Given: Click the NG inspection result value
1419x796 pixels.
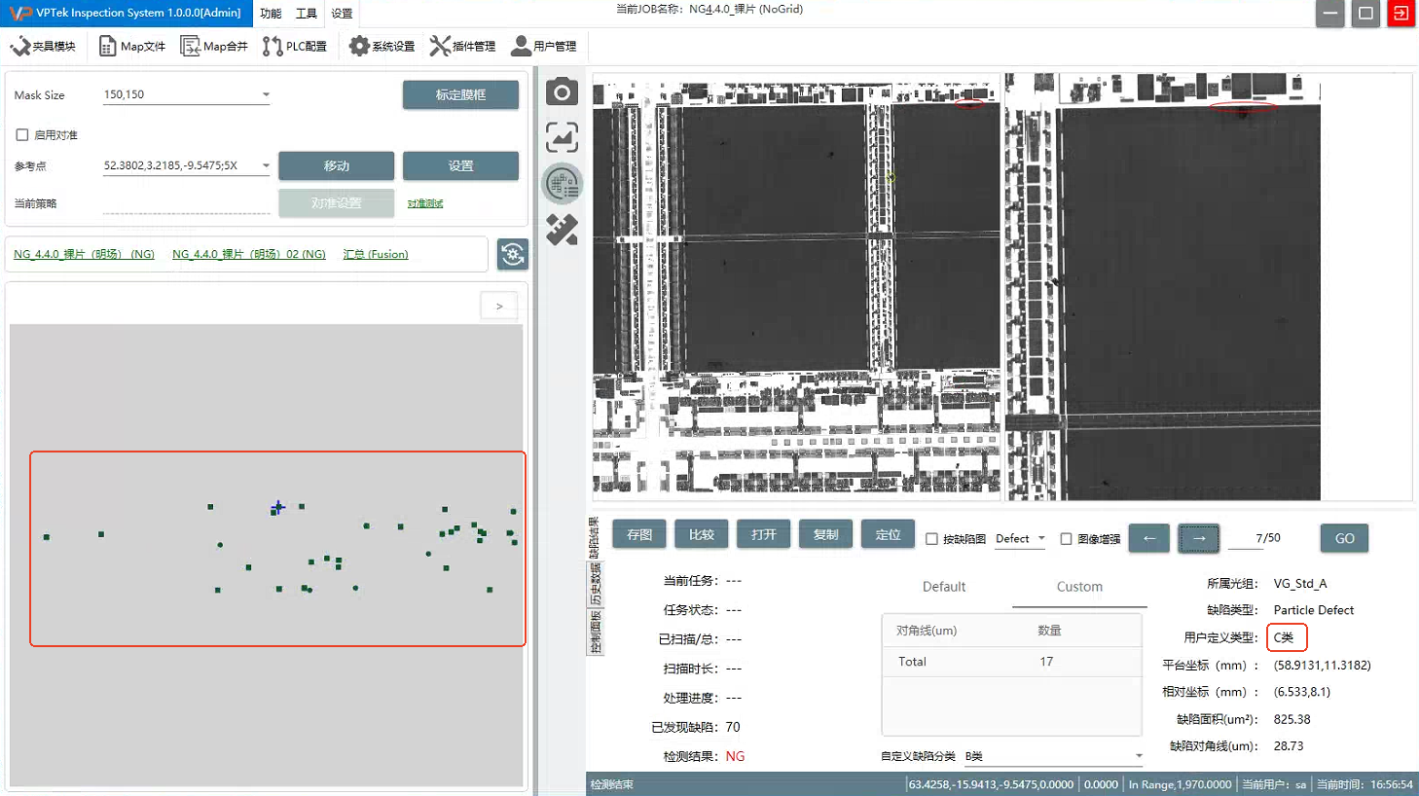Looking at the screenshot, I should click(735, 756).
